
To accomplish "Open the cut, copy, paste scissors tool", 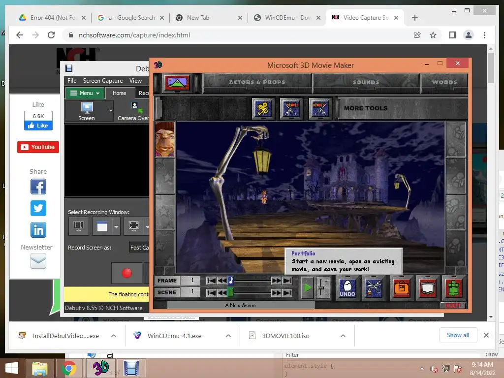I will point(374,287).
